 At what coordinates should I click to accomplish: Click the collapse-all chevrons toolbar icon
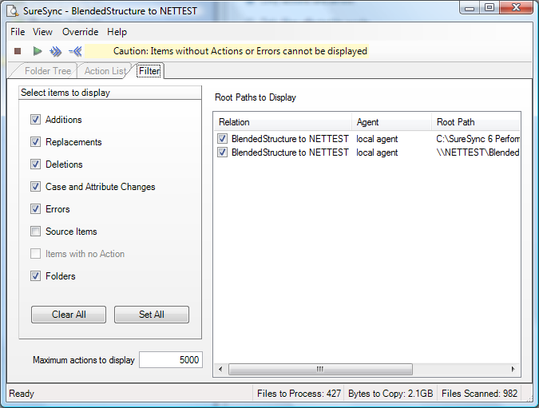pos(75,51)
